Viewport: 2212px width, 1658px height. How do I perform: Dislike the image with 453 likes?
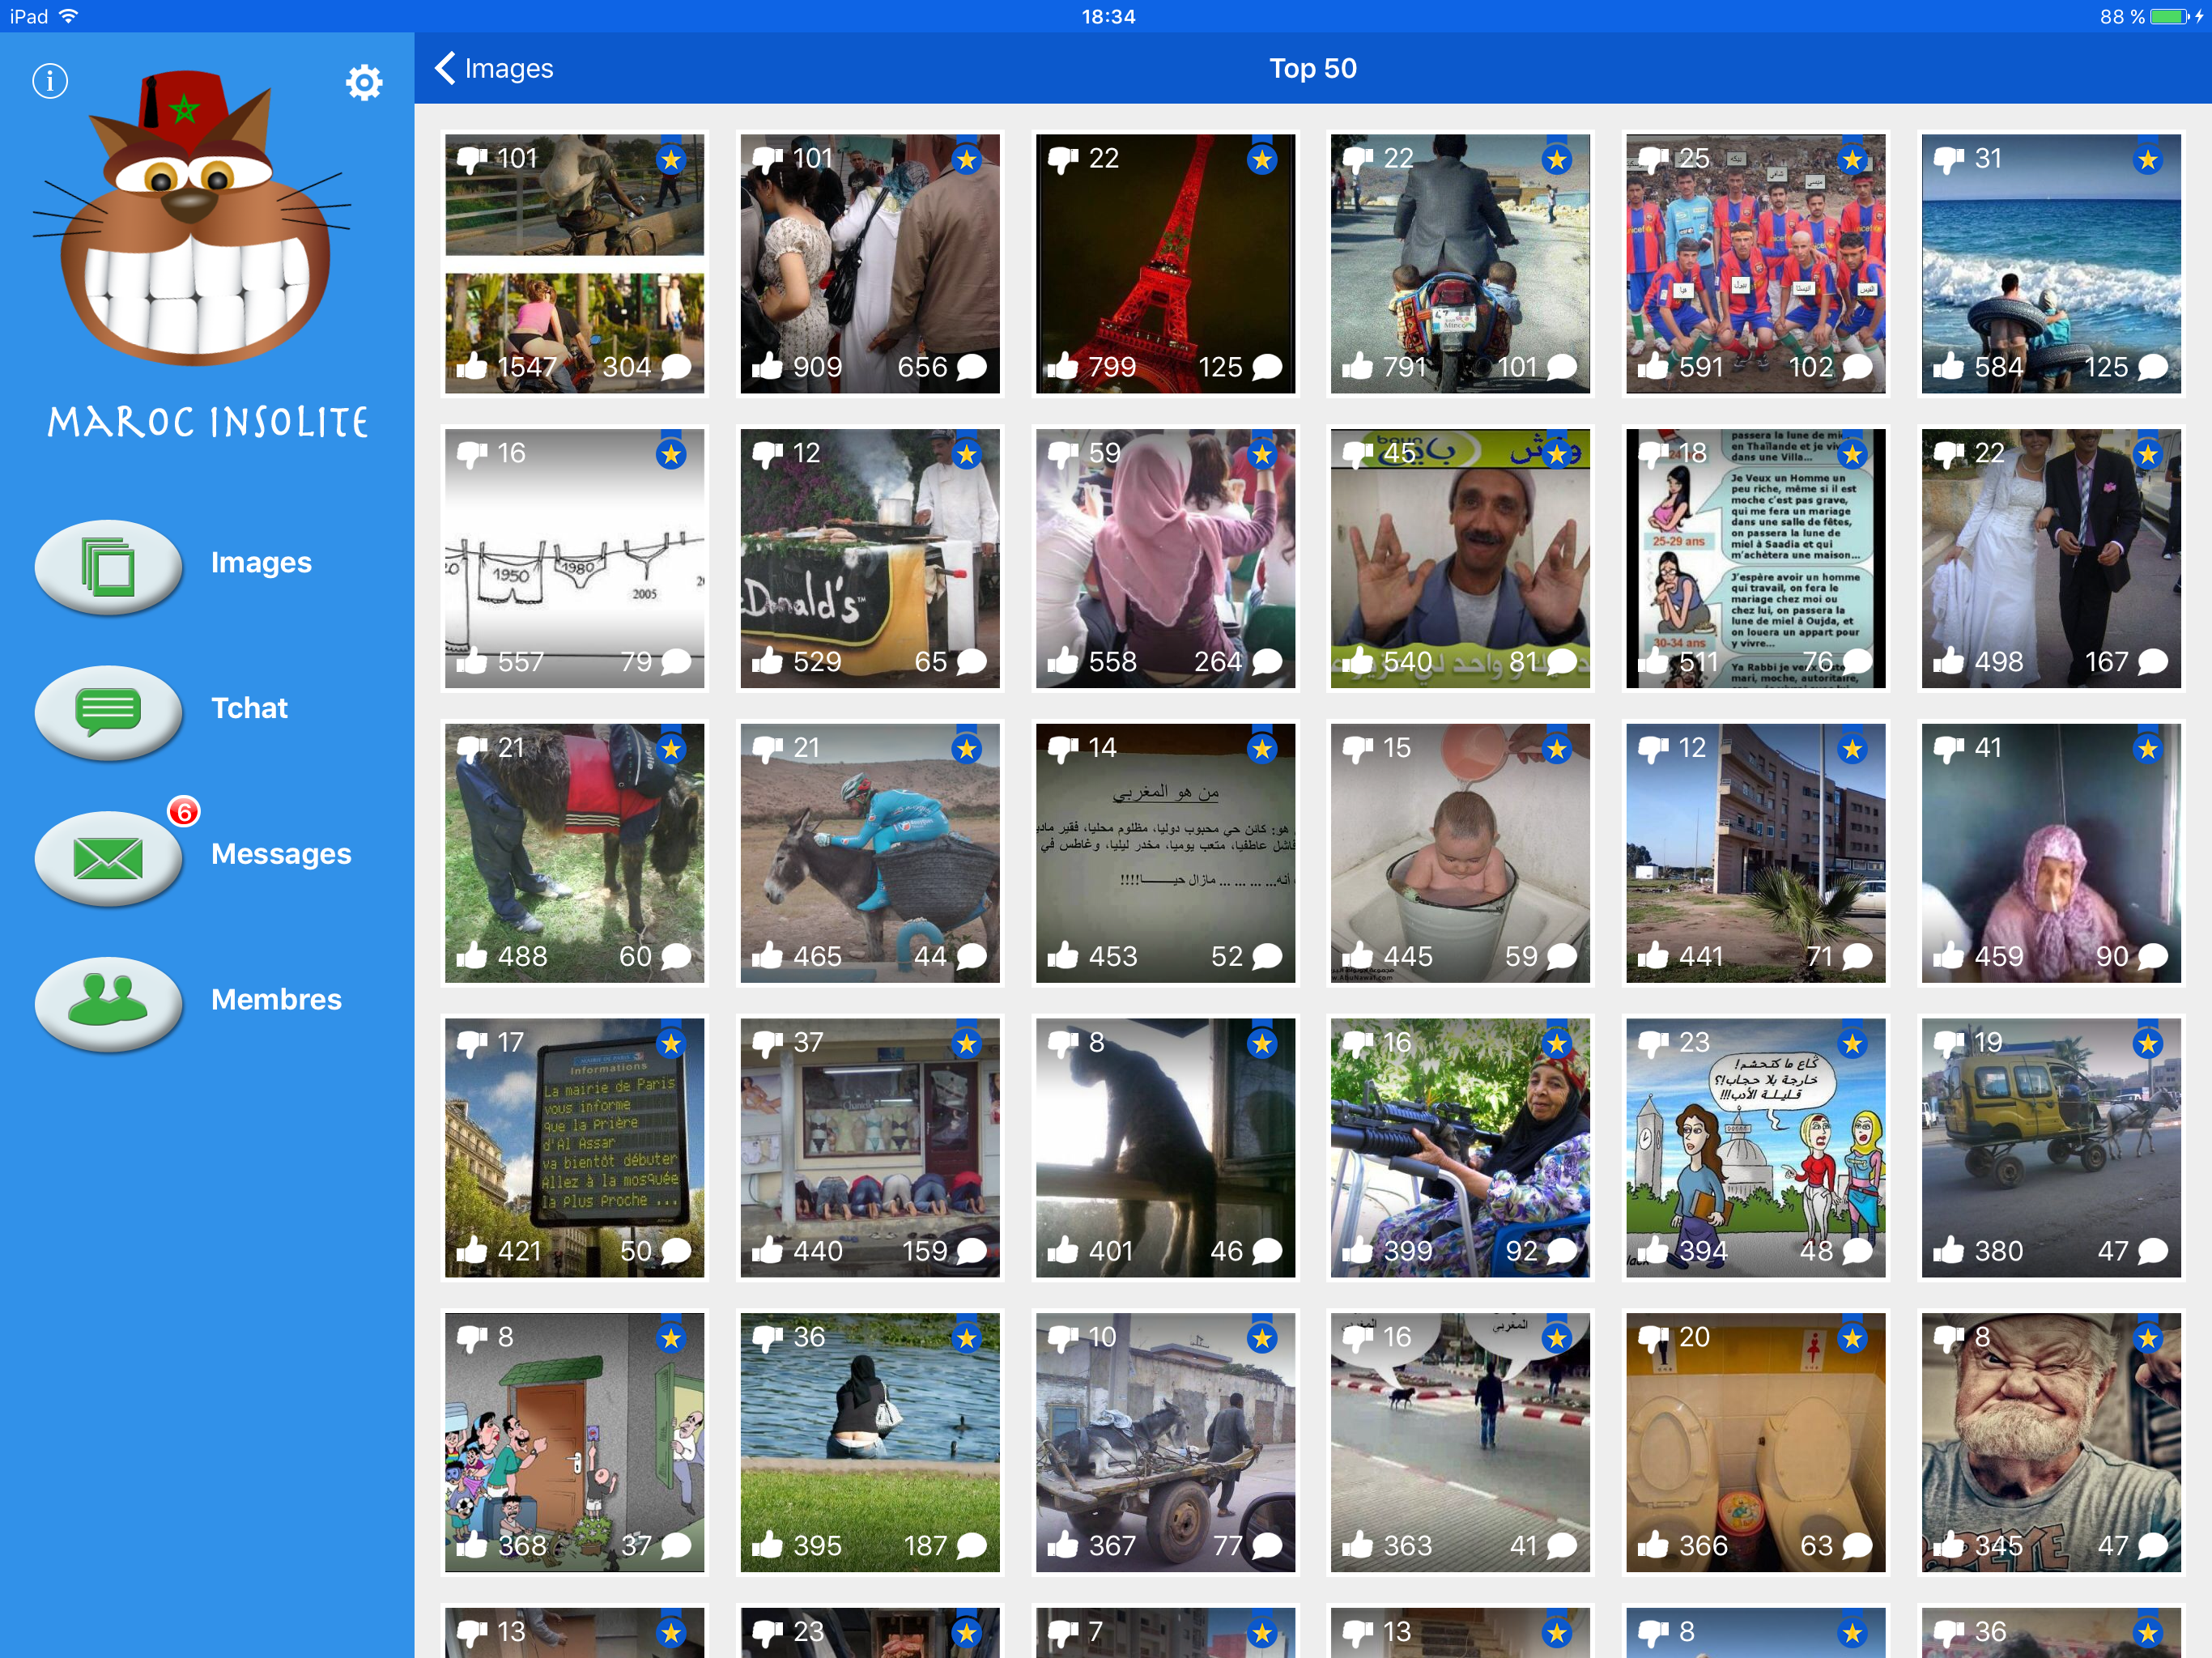pos(1063,750)
